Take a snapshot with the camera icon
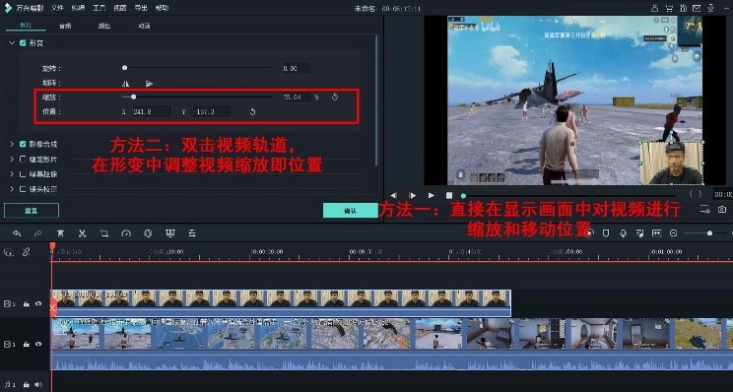Screen dimensions: 733x392 click(x=722, y=210)
